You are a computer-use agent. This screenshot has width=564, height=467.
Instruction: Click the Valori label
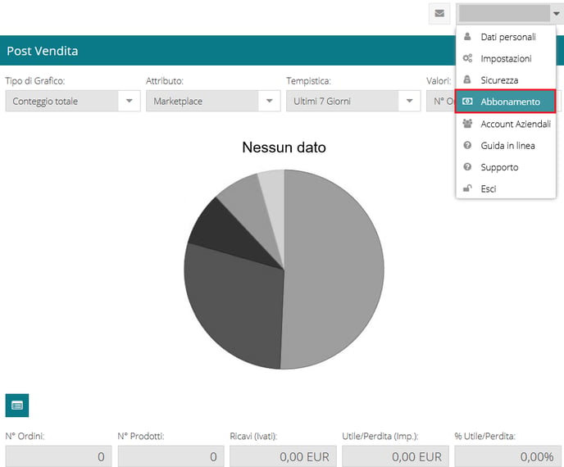(x=439, y=81)
